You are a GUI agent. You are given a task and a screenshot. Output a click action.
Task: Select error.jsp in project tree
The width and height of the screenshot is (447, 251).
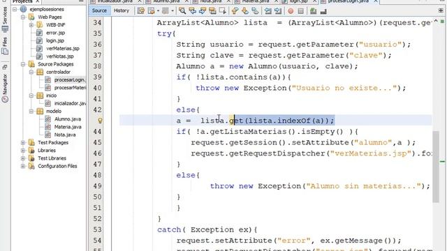click(x=55, y=33)
